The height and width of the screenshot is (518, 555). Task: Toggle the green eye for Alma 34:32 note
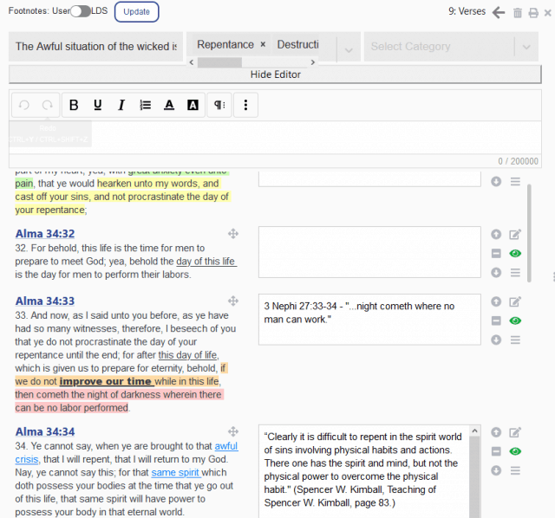515,253
